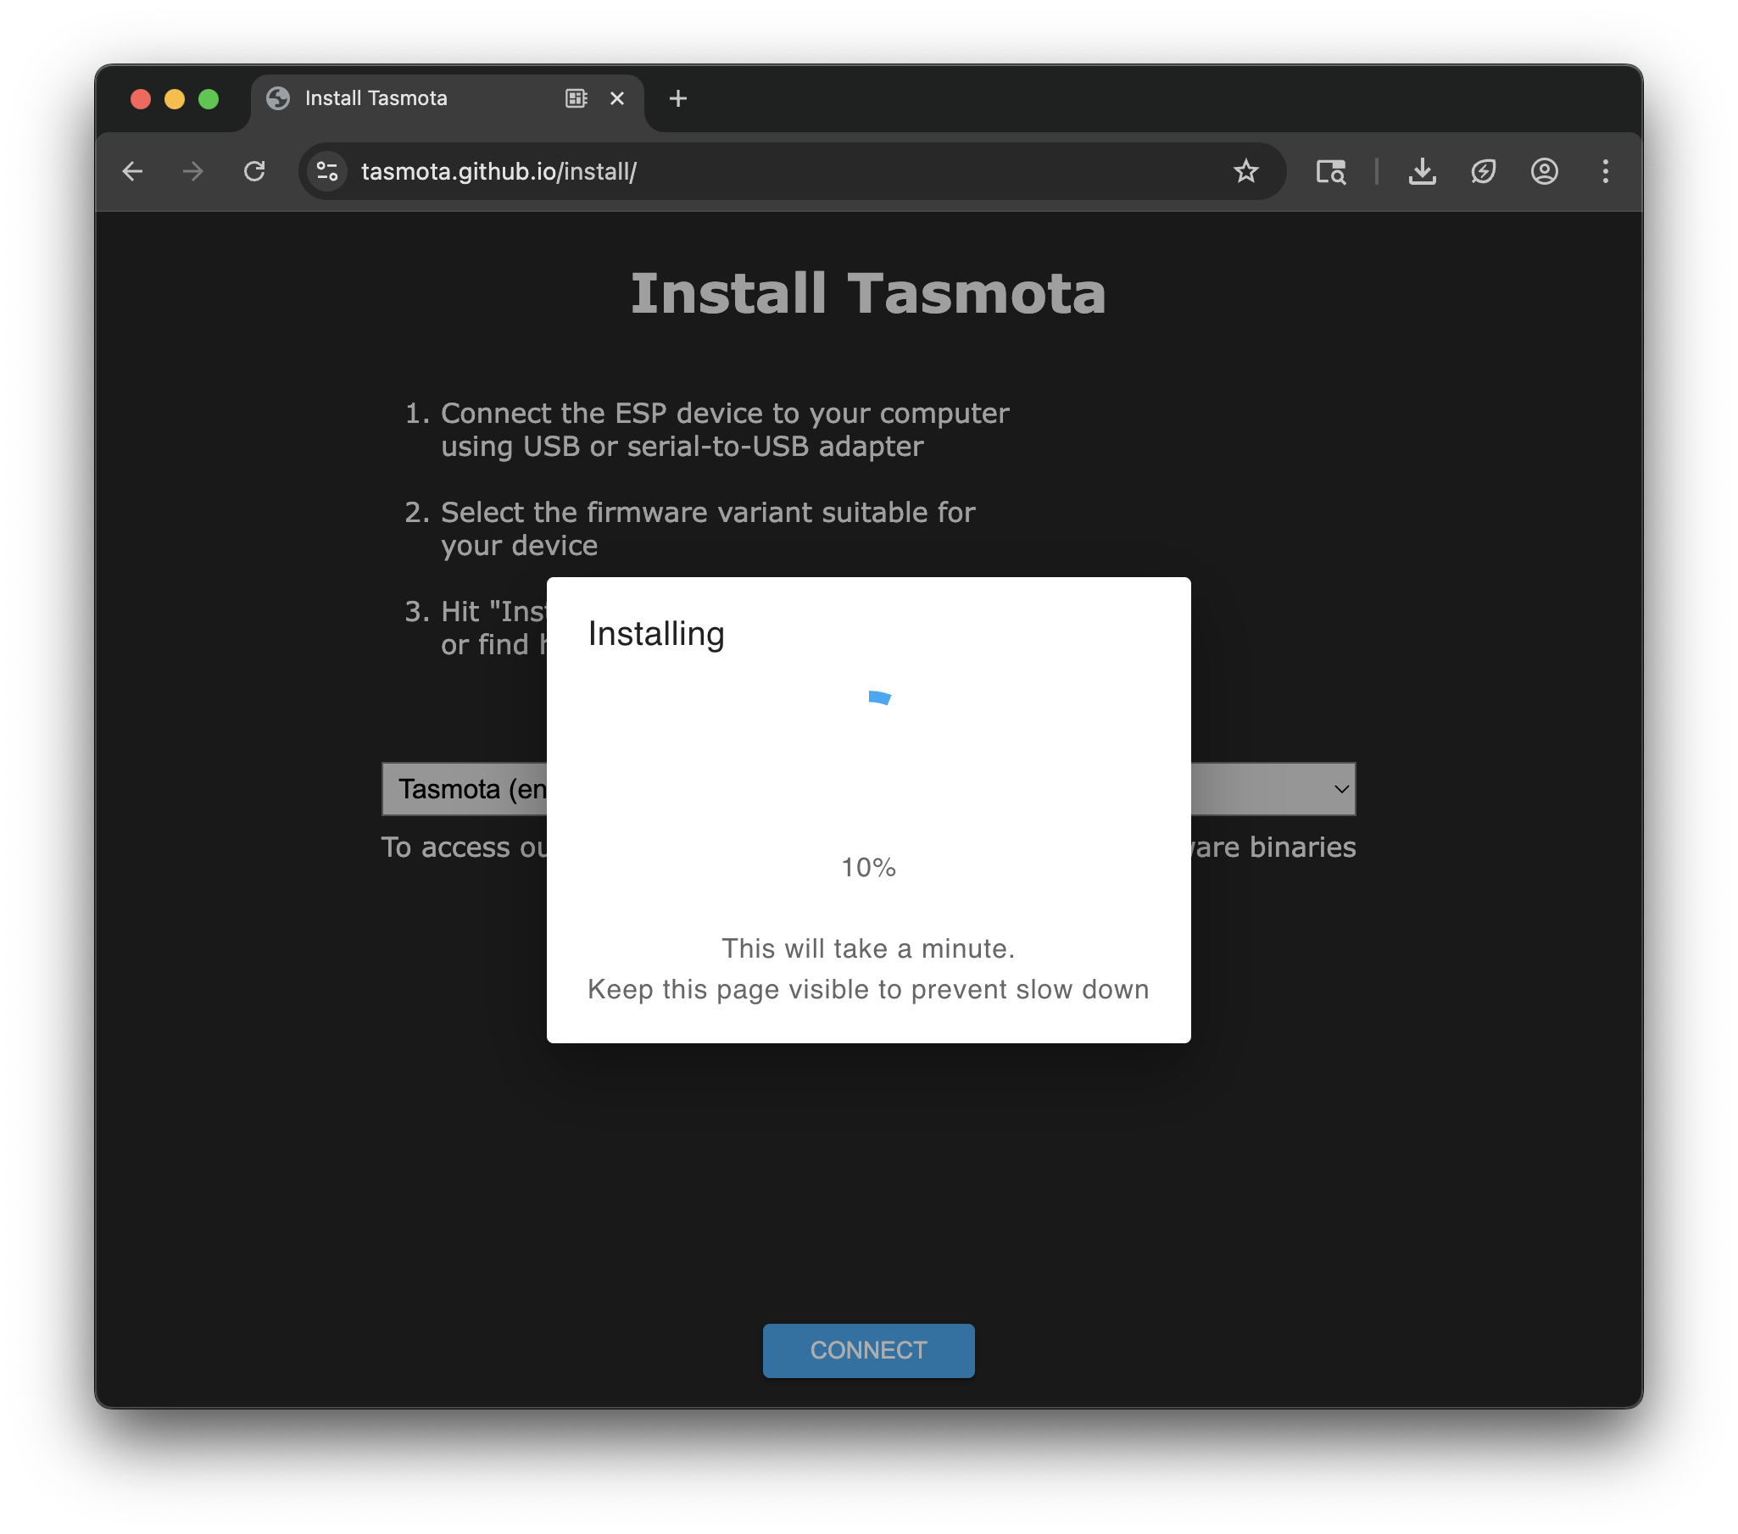Reload the Tasmota install page
The image size is (1738, 1534).
point(254,172)
